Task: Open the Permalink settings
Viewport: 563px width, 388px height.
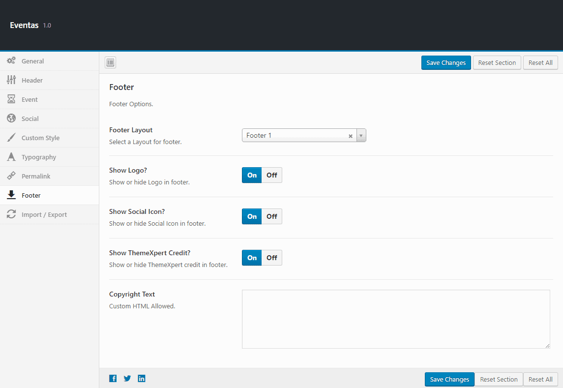Action: 36,176
